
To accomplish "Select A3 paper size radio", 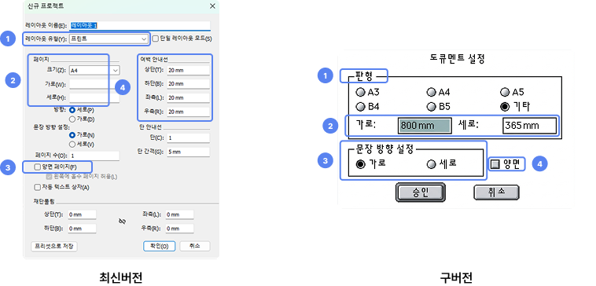I will [x=359, y=92].
